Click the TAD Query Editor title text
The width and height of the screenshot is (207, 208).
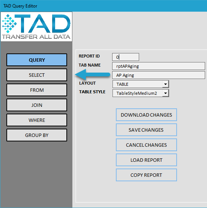(20, 6)
